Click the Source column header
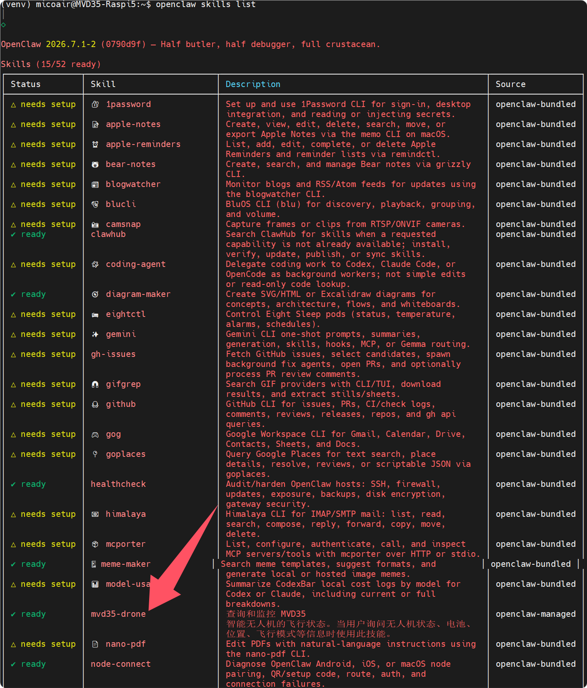 [511, 84]
